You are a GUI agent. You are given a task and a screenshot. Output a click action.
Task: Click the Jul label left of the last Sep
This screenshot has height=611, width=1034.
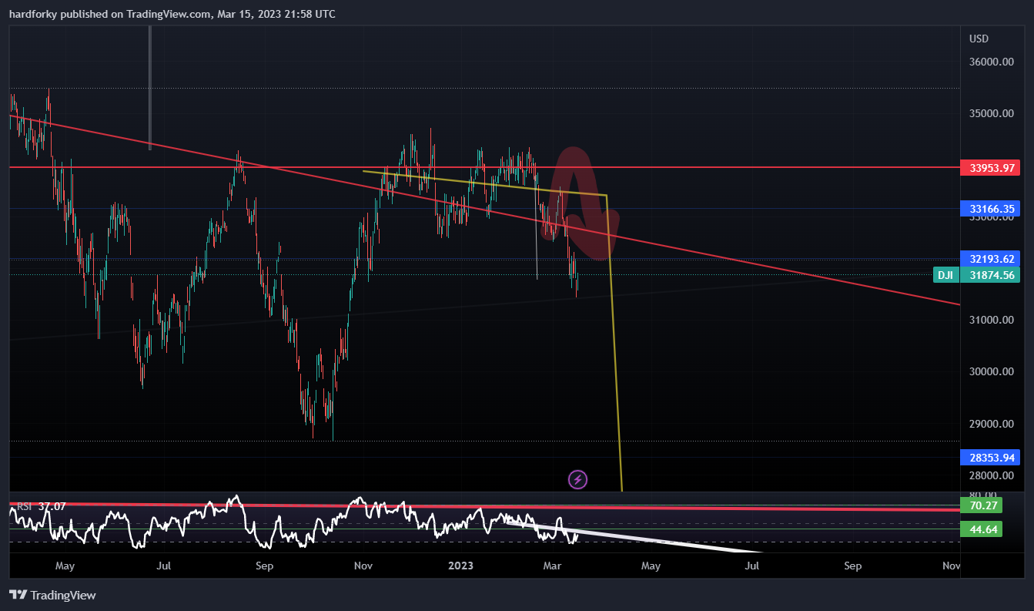coord(752,566)
